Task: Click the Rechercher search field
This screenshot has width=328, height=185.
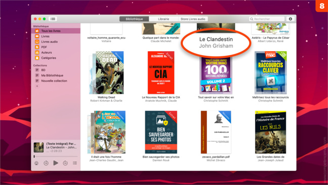Action: (267, 19)
